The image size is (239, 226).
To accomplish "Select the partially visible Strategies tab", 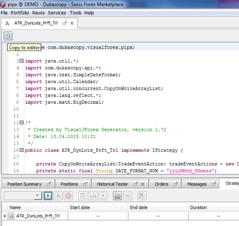I will click(232, 183).
